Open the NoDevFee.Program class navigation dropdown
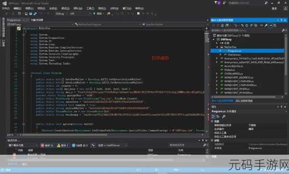The image size is (289, 174). pyautogui.click(x=108, y=25)
